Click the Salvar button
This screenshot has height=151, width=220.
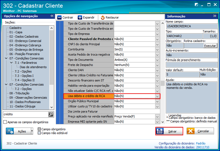[x=169, y=131]
